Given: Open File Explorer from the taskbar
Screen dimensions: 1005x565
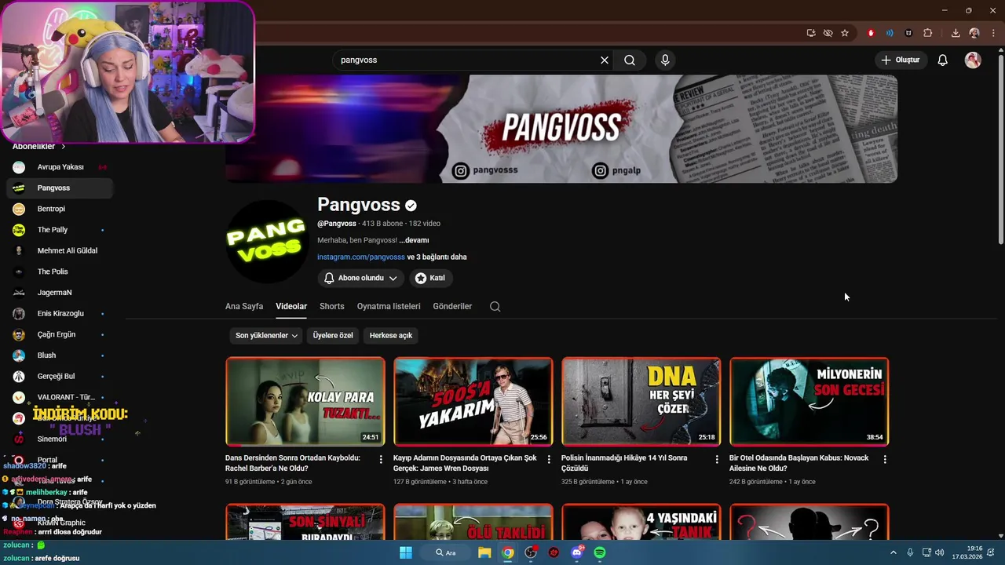Looking at the screenshot, I should (484, 552).
